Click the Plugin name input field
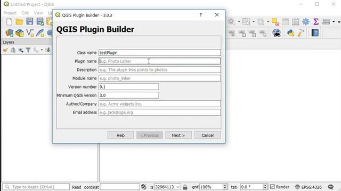341x191 pixels. coord(160,61)
